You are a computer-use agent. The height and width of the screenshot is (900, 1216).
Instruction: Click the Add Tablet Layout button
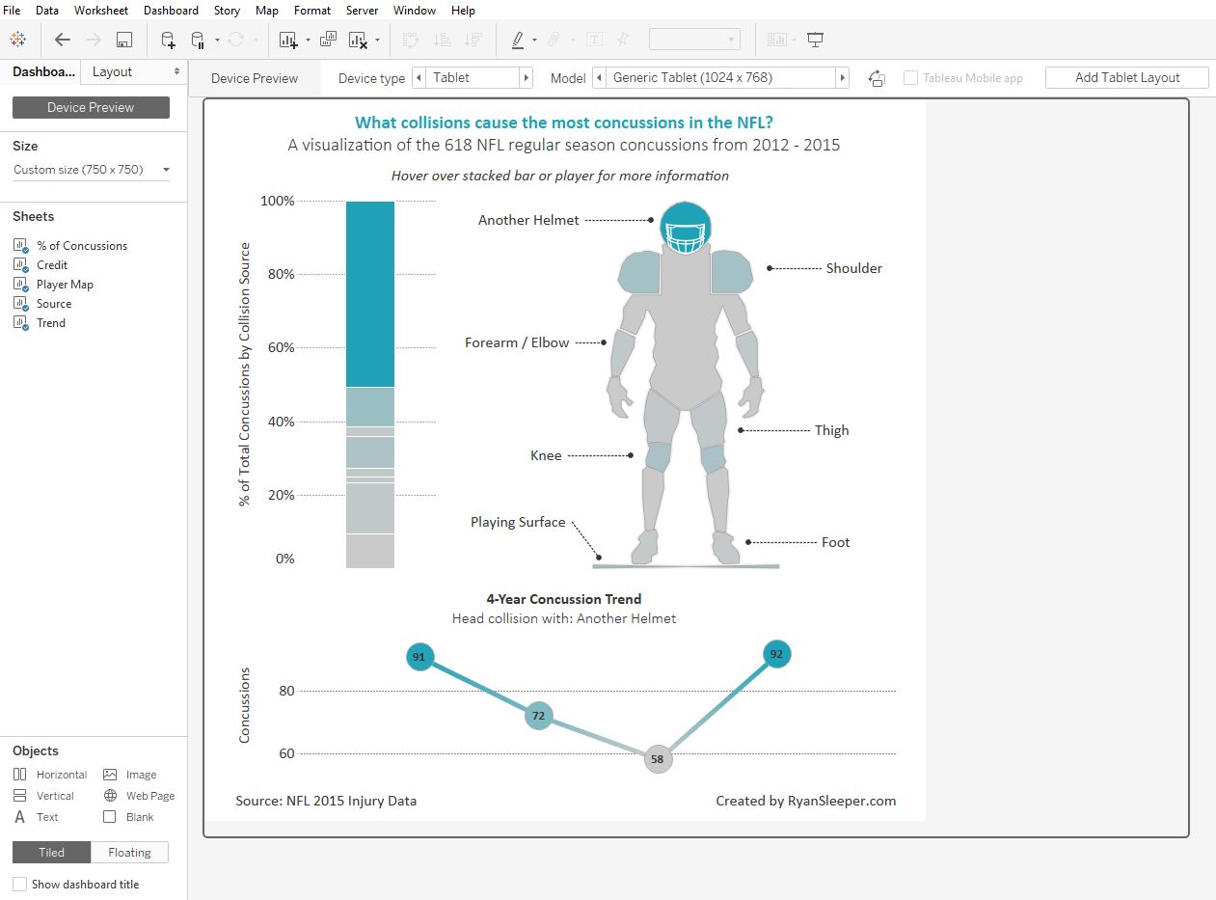[1127, 78]
